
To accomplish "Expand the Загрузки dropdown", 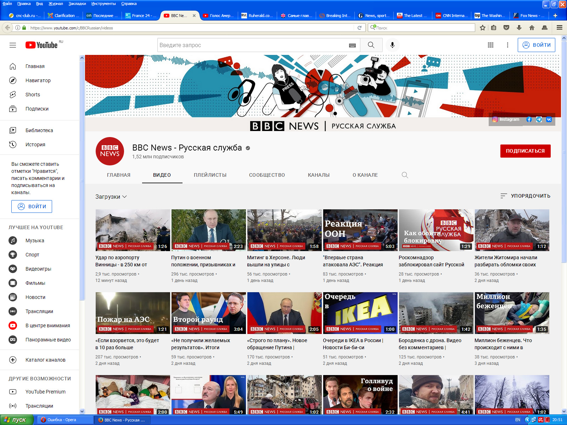I will (111, 197).
